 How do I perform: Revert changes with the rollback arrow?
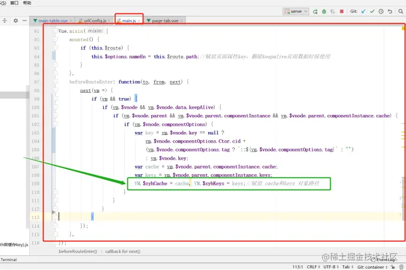point(390,11)
